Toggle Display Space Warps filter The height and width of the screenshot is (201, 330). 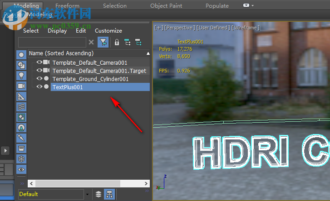21,107
